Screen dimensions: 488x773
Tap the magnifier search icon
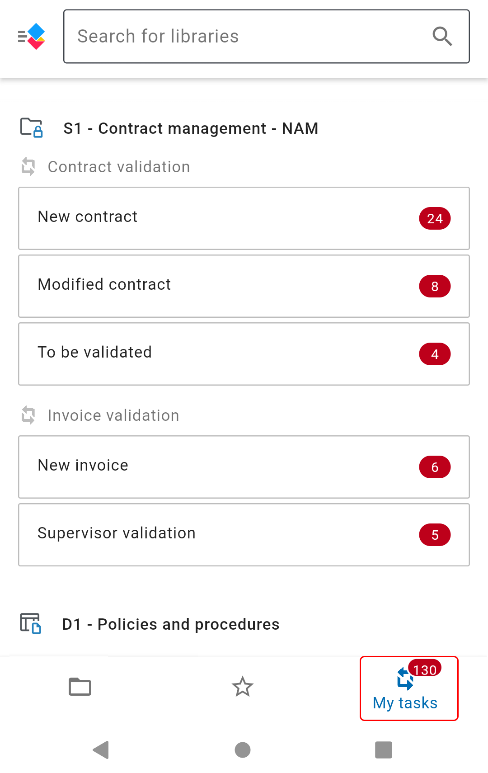coord(442,36)
